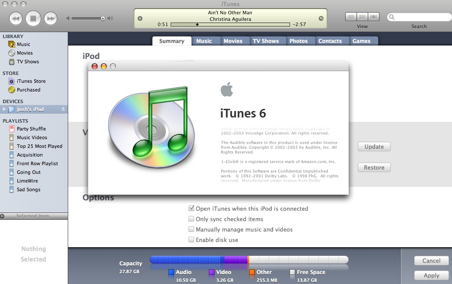Click the purple Video legend swatch
The height and width of the screenshot is (284, 452).
[211, 272]
